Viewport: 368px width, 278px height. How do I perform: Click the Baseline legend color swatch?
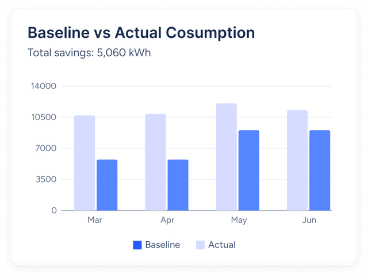(x=137, y=245)
